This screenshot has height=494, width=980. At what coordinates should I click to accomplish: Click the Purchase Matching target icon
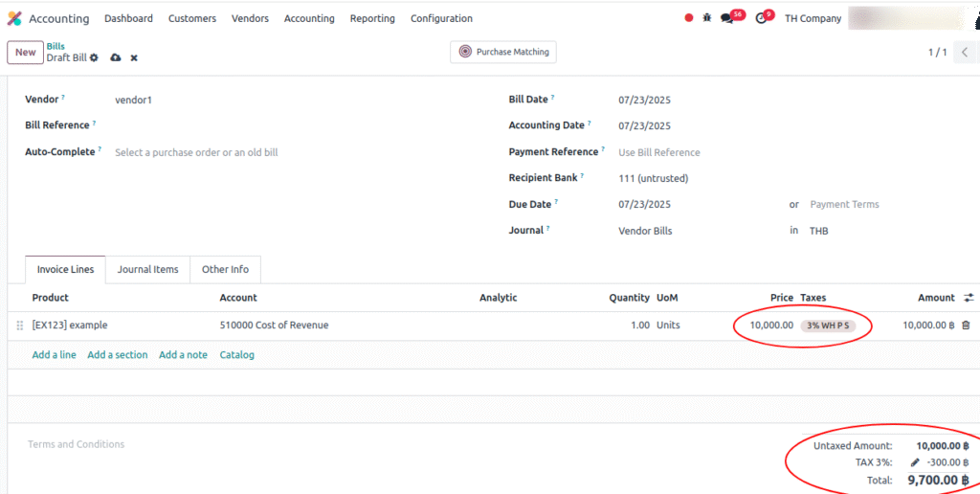tap(465, 52)
